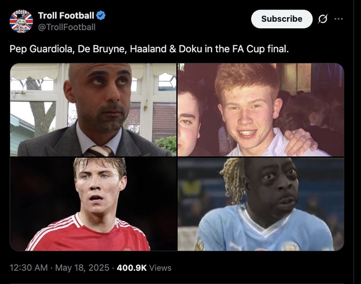Open the 400.9K view count
Screen dimensions: 361x284
132,268
